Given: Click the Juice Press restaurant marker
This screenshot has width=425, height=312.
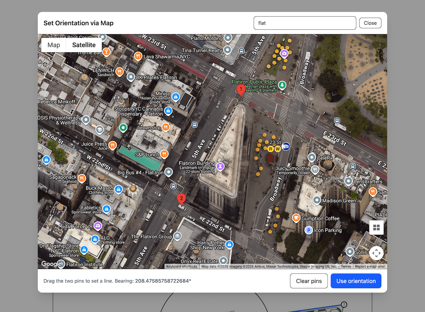Looking at the screenshot, I should click(x=113, y=145).
